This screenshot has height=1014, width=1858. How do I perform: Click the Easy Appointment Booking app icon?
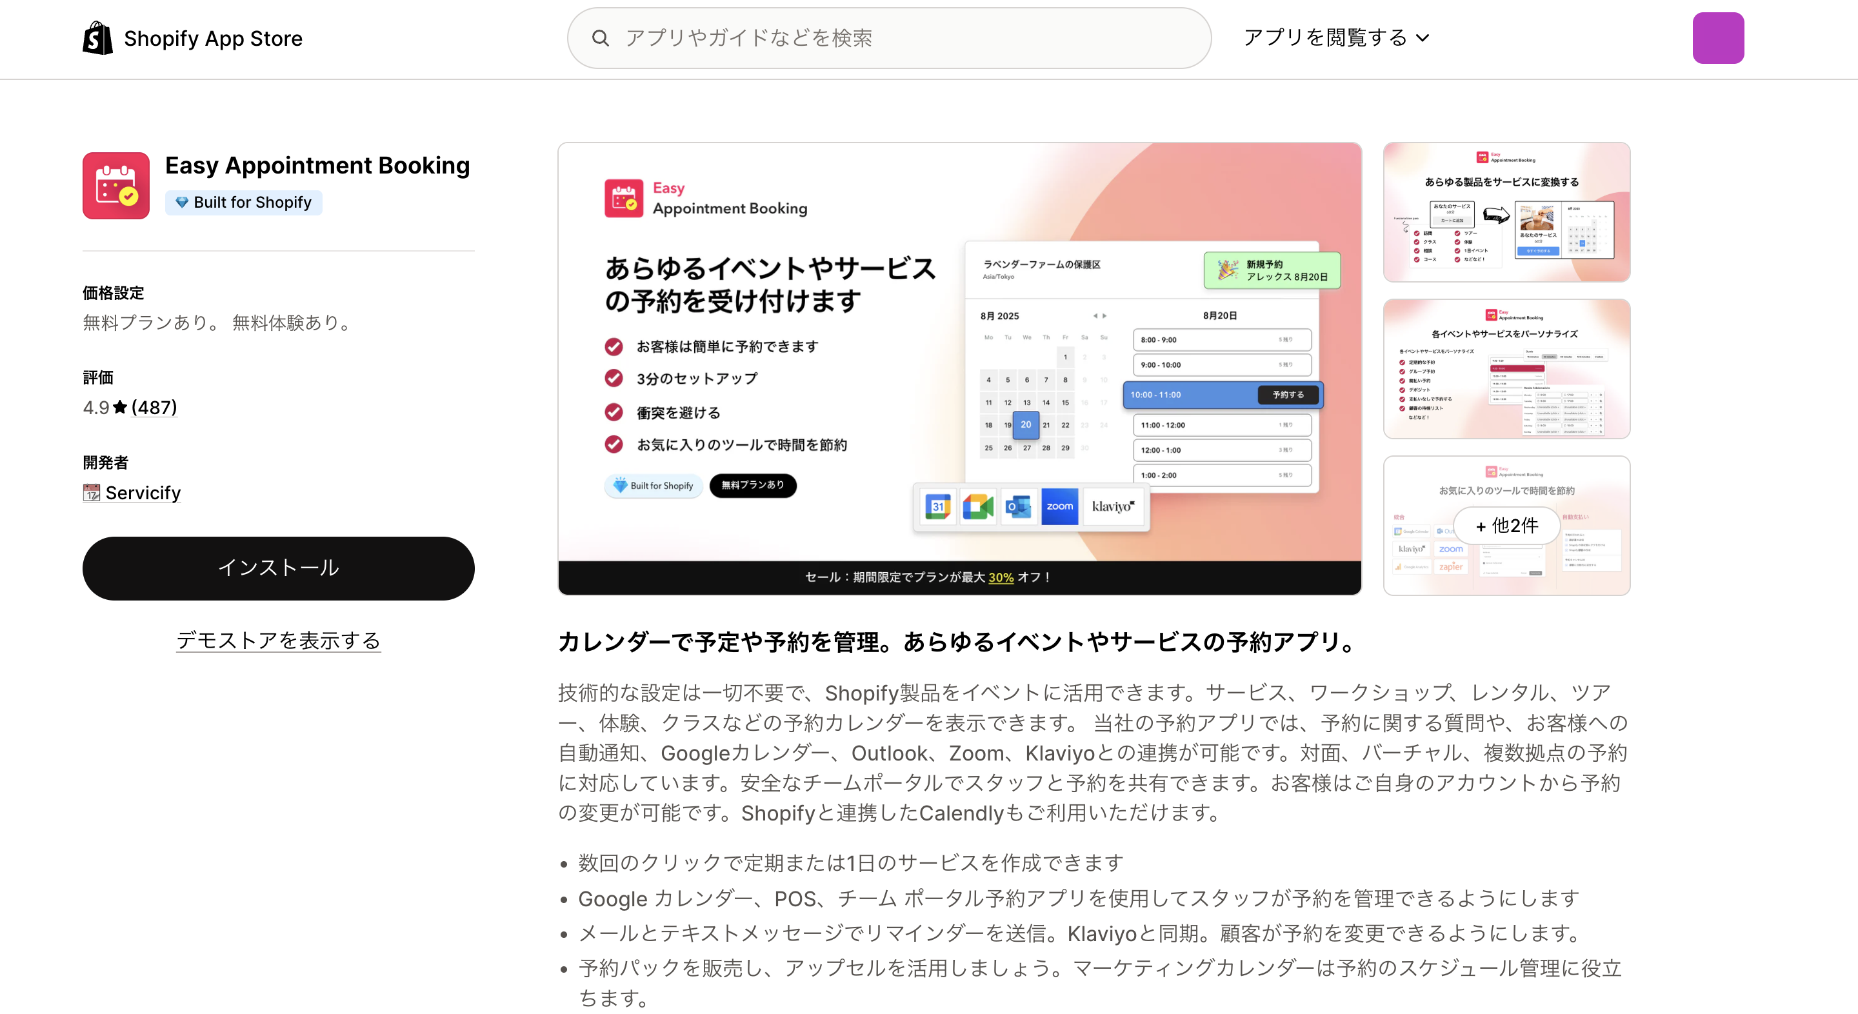116,185
